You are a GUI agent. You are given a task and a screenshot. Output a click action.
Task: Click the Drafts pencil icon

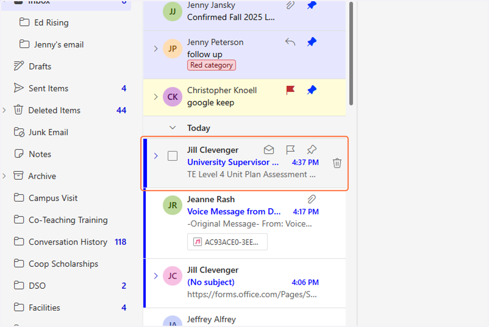pos(19,66)
